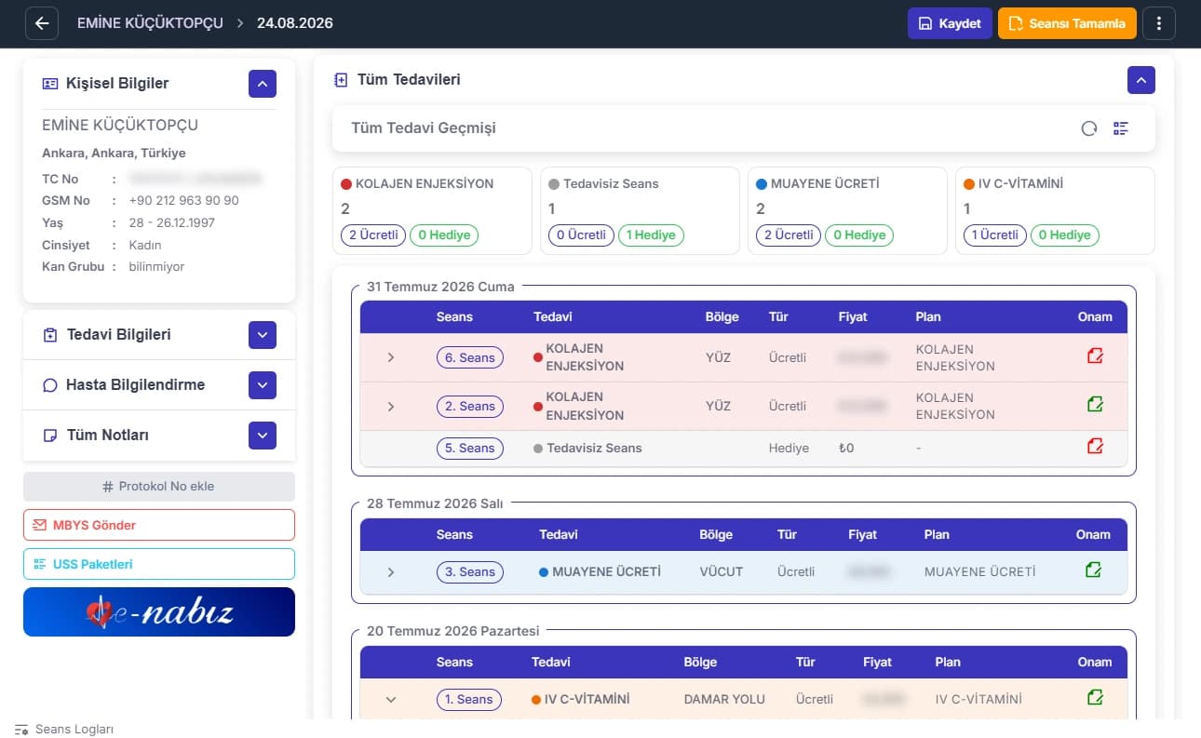Collapse the 1. Seans row chevron

pyautogui.click(x=391, y=700)
